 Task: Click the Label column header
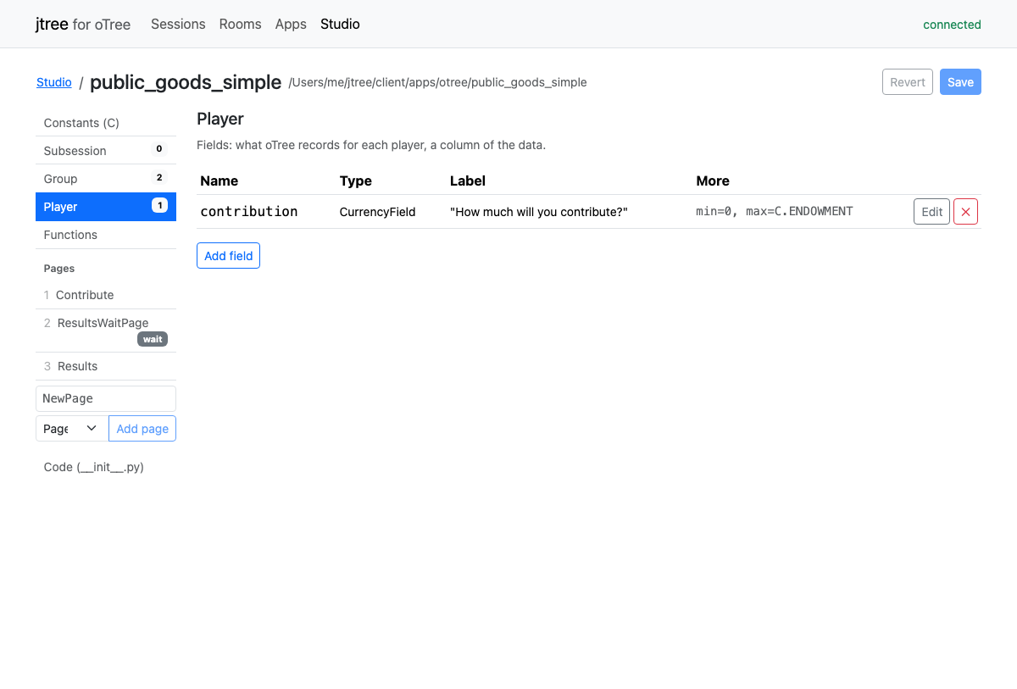click(468, 181)
